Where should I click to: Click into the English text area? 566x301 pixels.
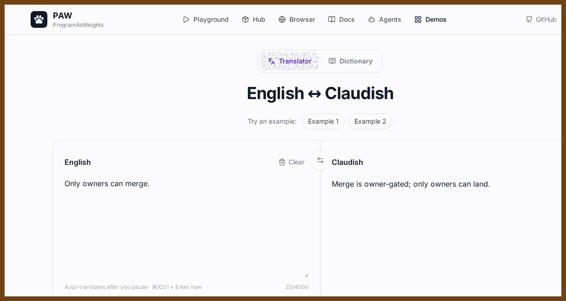click(187, 227)
